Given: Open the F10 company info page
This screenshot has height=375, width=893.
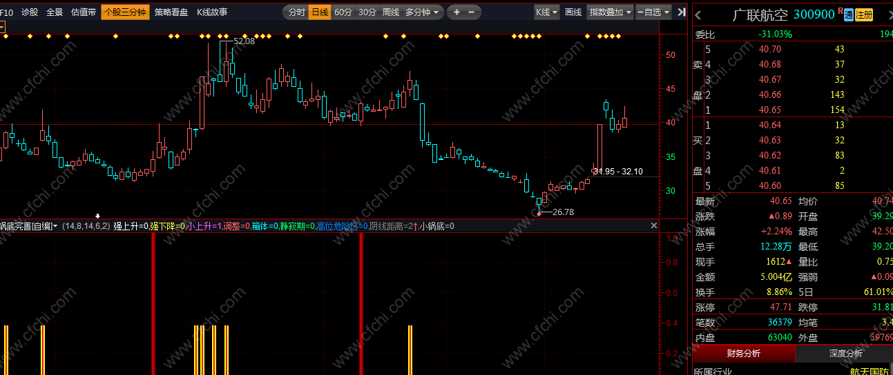Looking at the screenshot, I should (x=6, y=12).
